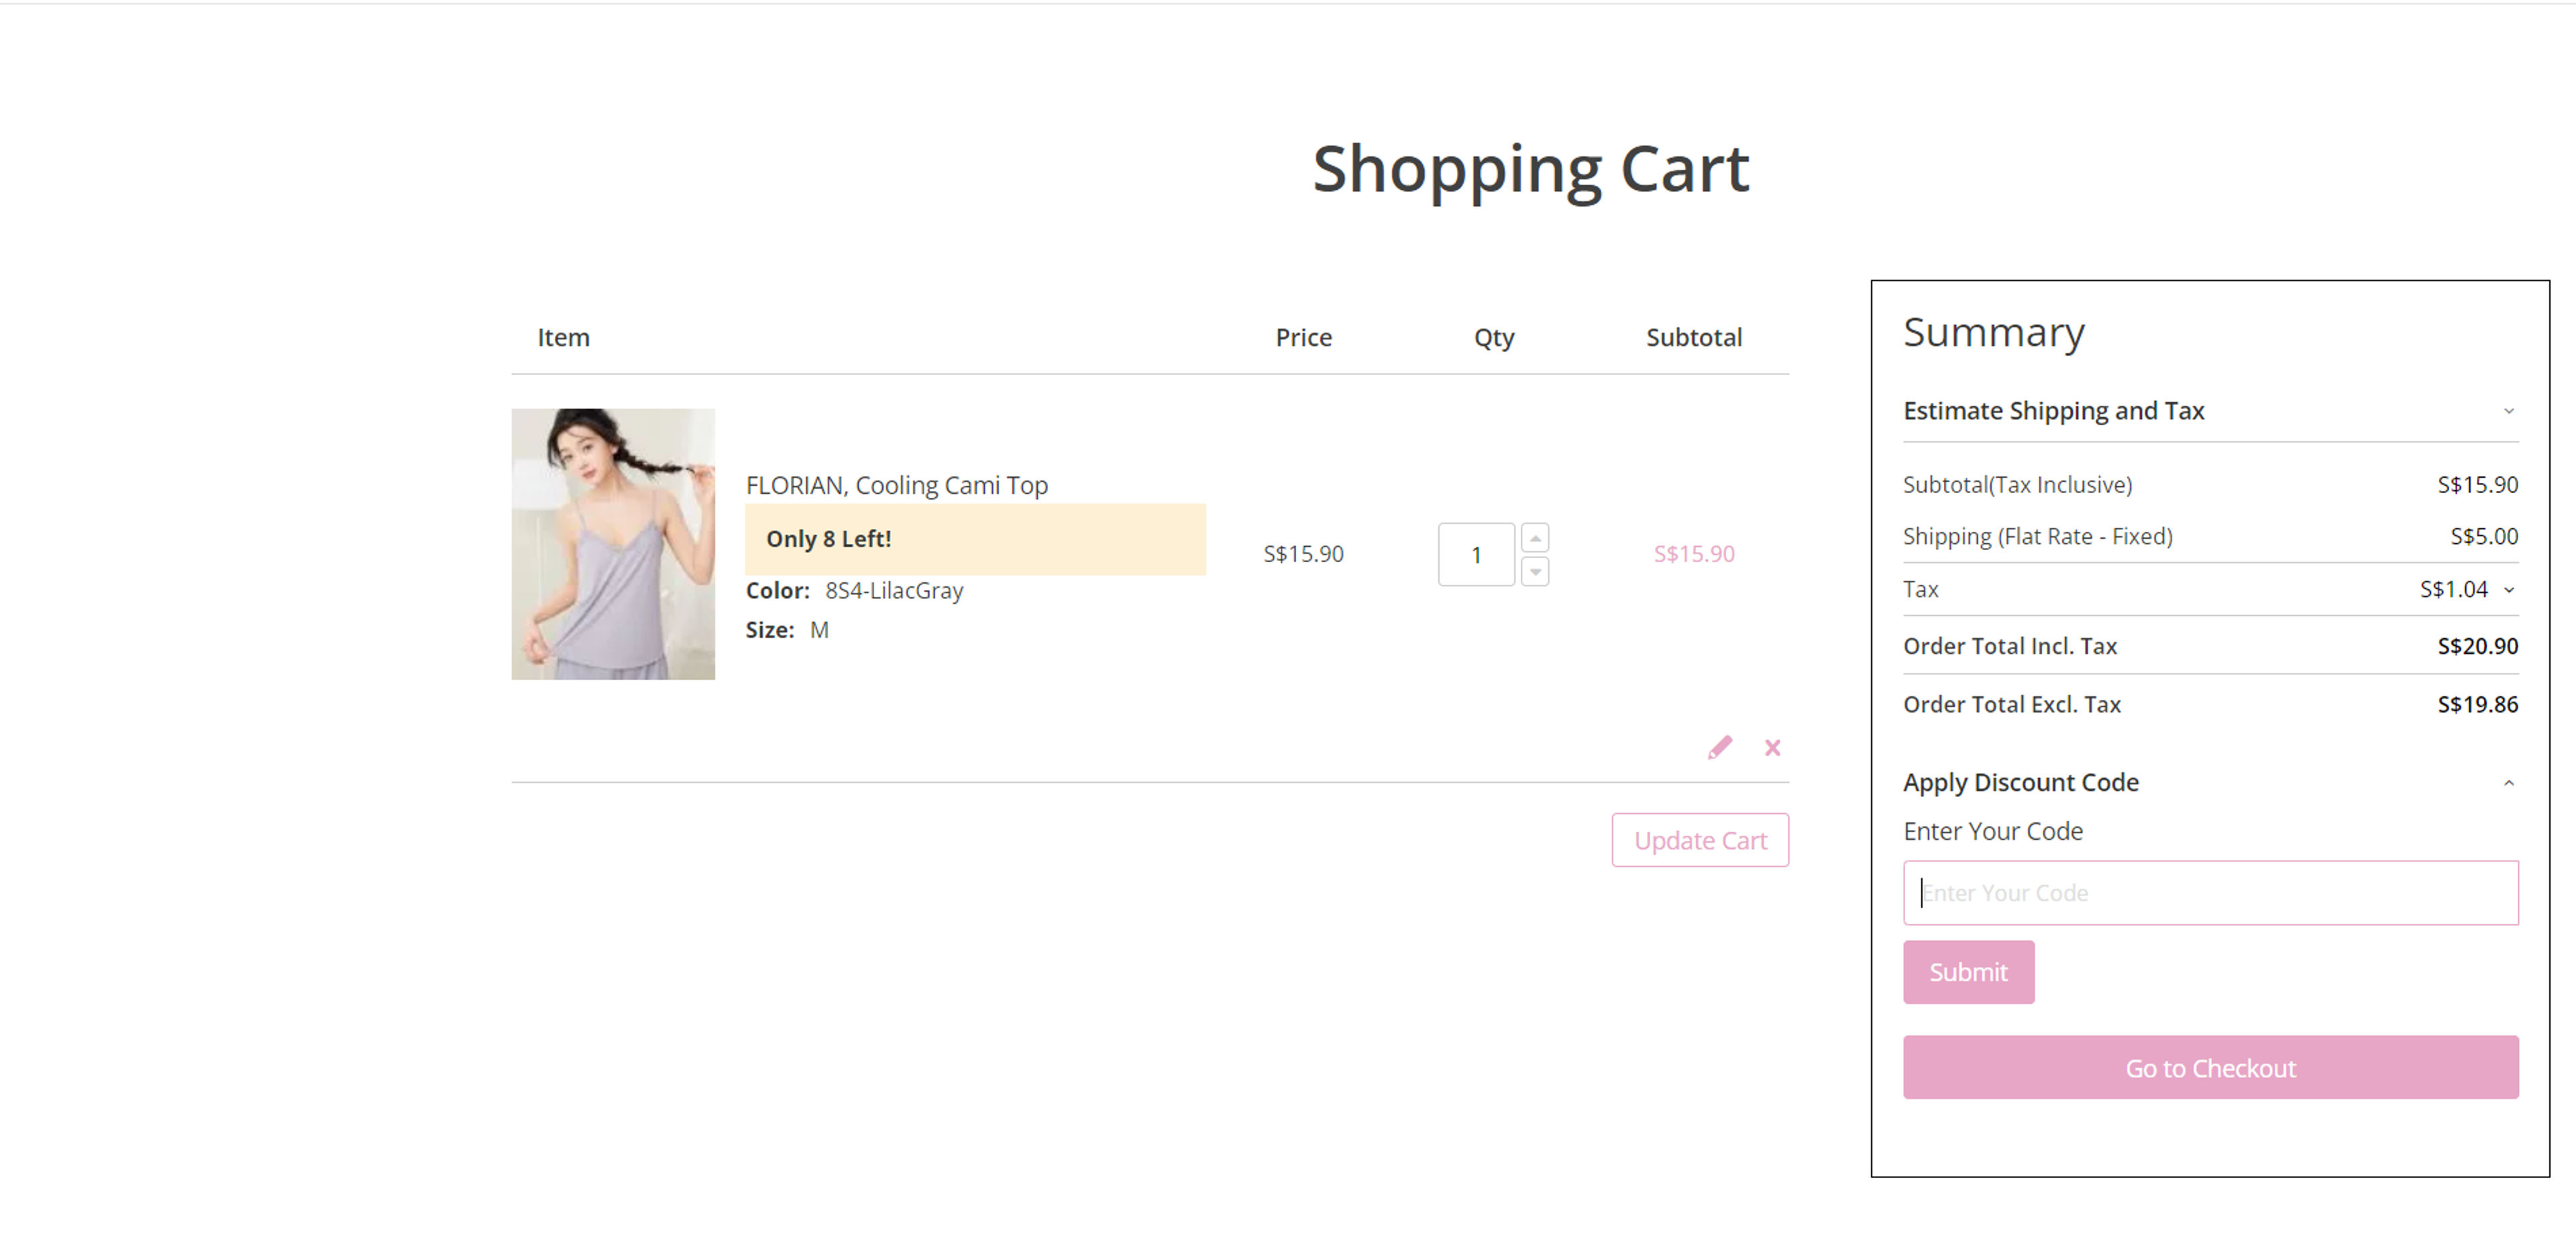
Task: Click the Update Cart button
Action: tap(1700, 840)
